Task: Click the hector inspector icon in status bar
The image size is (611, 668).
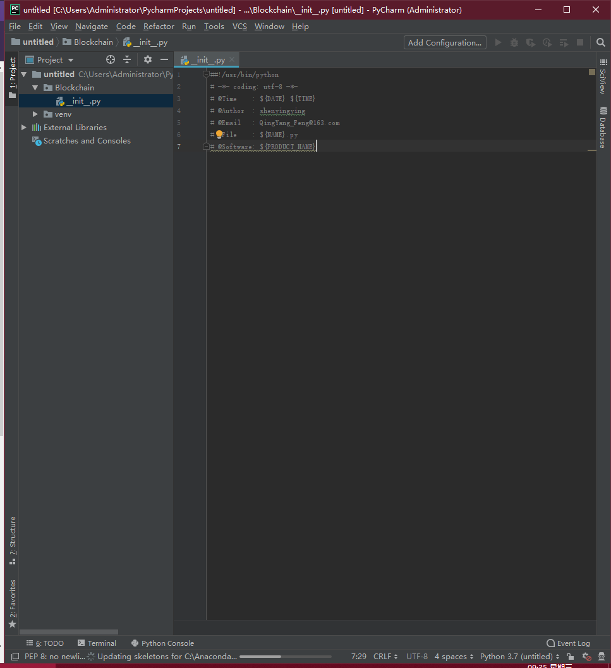Action: click(x=602, y=657)
